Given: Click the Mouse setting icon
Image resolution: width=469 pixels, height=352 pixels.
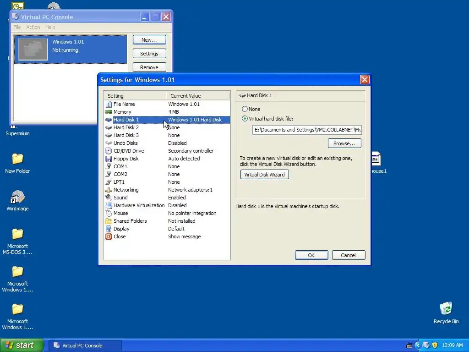Looking at the screenshot, I should pyautogui.click(x=109, y=213).
